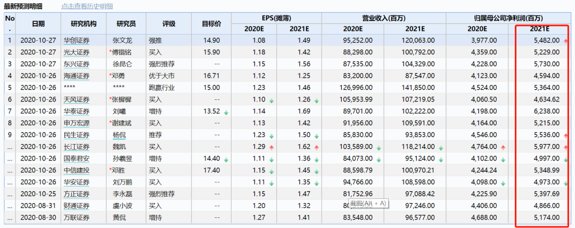The image size is (575, 228).
Task: Open the 华泰证券 institution link
Action: pyautogui.click(x=76, y=111)
